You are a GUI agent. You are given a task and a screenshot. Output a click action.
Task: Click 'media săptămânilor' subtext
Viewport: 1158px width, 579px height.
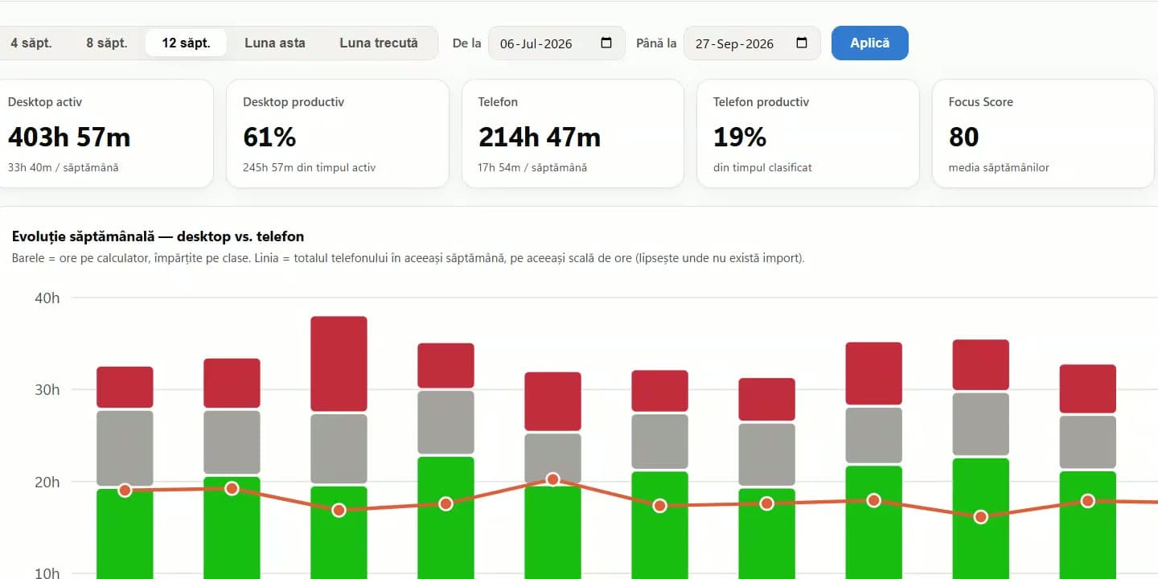point(999,168)
